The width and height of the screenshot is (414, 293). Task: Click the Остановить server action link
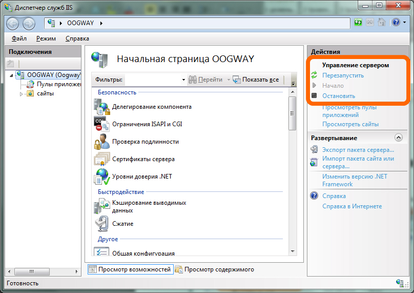pos(339,96)
